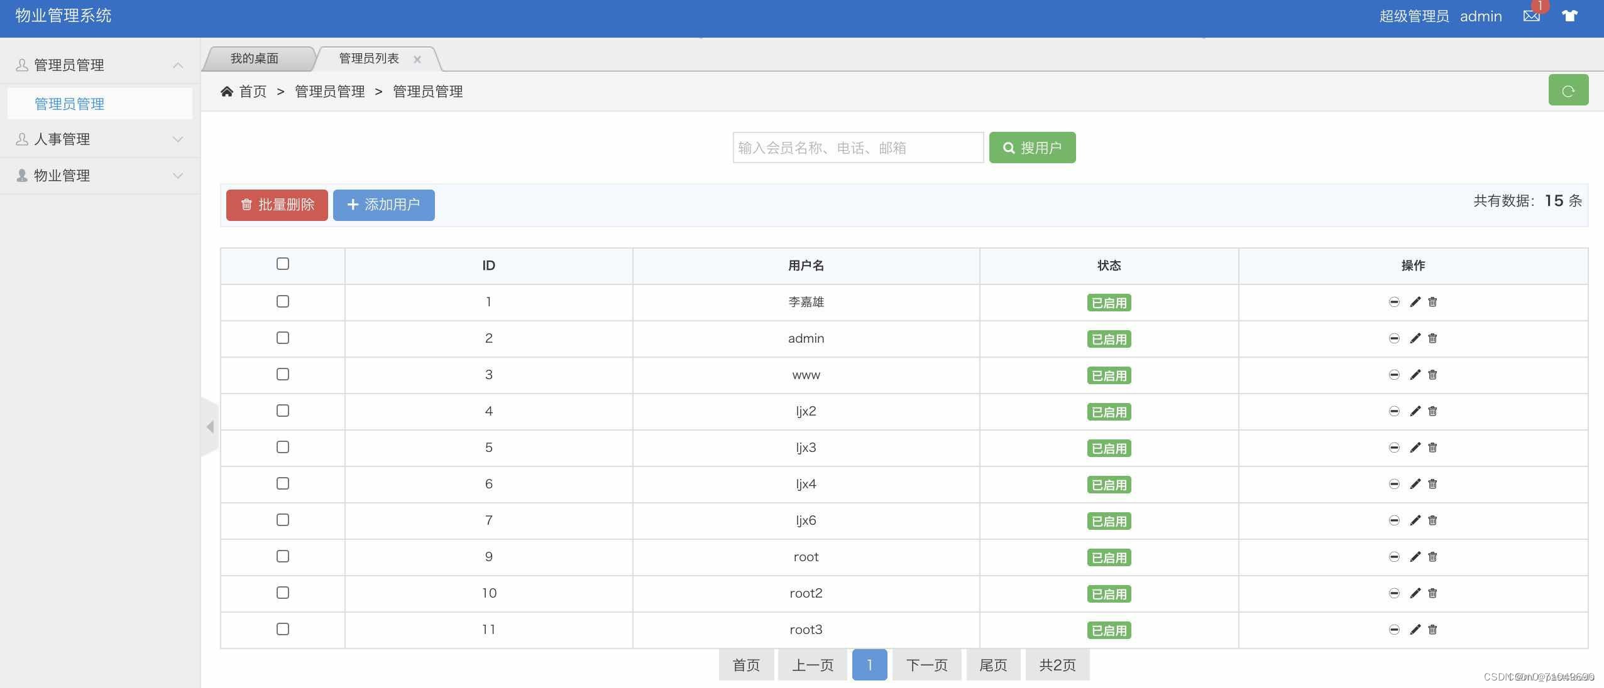Screen dimensions: 1604x688
Task: Check the select-all checkbox in table header
Action: 282,264
